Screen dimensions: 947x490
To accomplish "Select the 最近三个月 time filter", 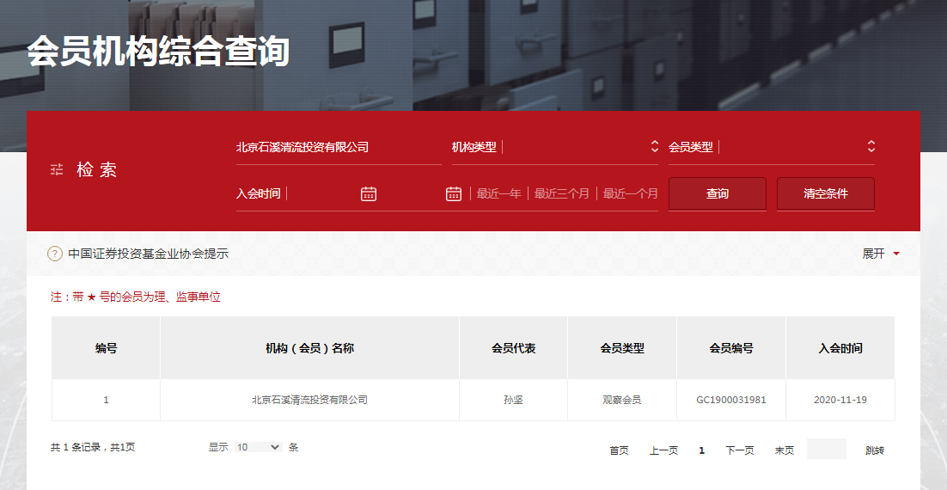I will pos(562,194).
